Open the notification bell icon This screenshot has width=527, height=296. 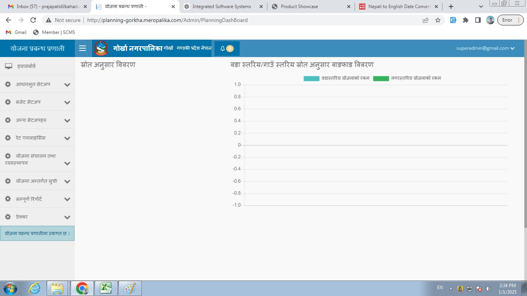click(223, 49)
